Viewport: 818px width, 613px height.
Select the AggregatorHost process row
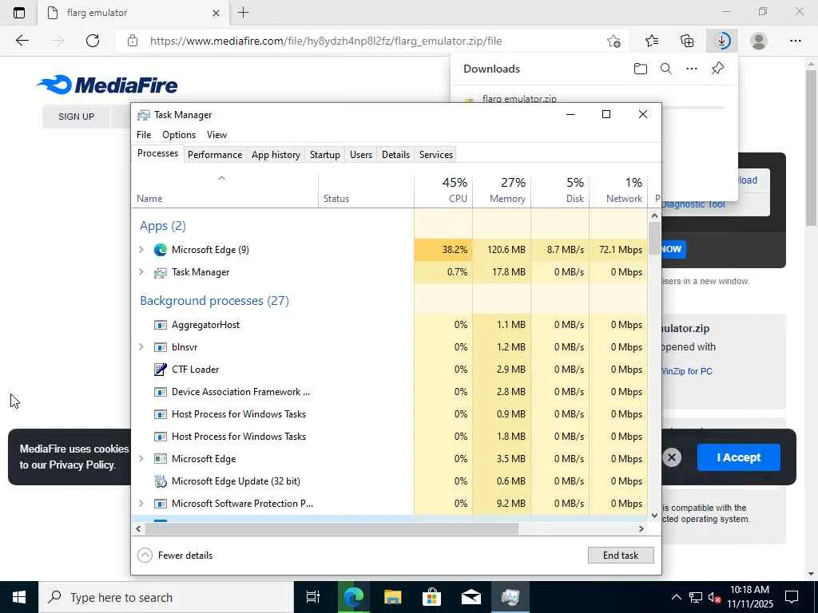point(389,325)
